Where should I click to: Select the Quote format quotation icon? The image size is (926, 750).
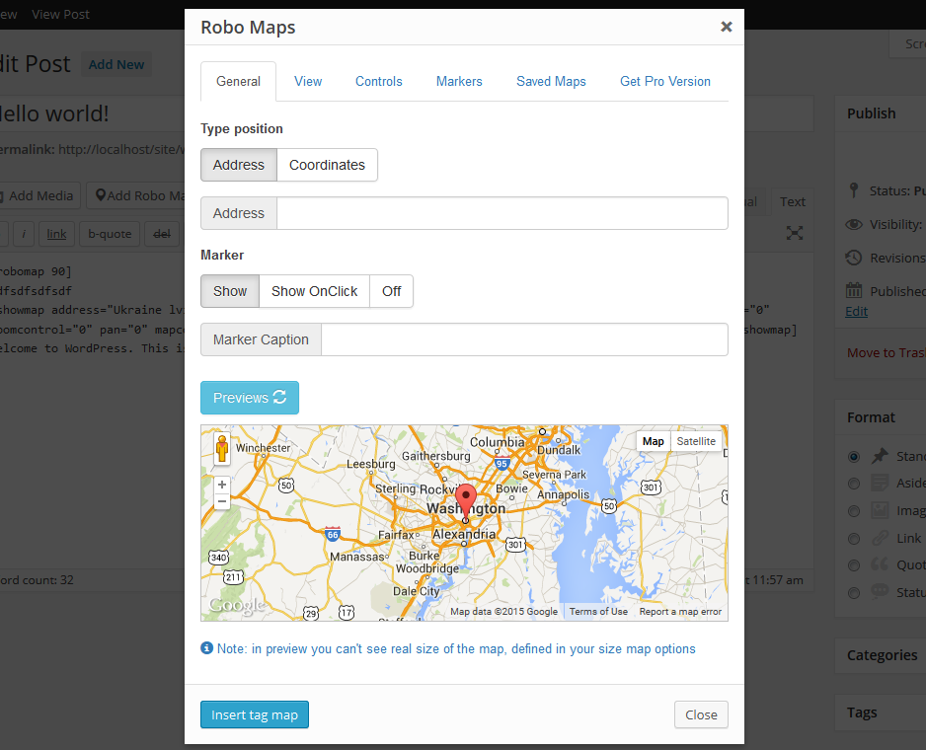pos(880,563)
